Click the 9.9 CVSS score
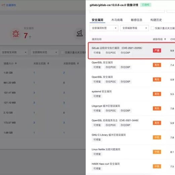 click(172, 50)
